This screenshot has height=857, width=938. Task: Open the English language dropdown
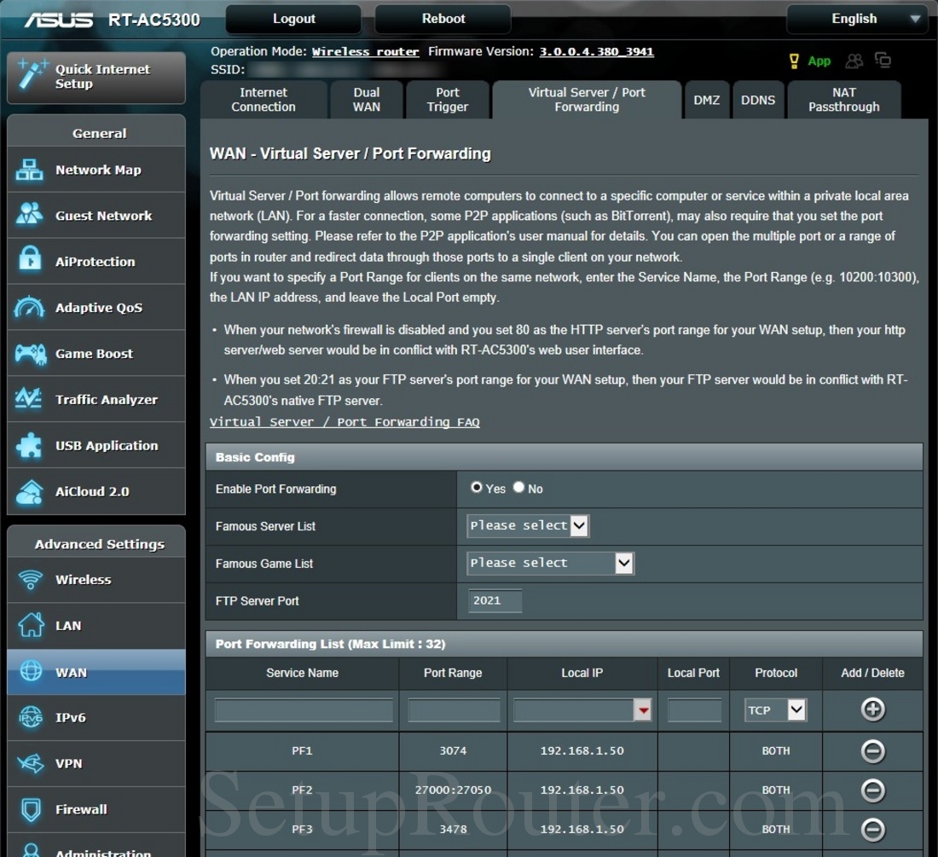coord(857,19)
